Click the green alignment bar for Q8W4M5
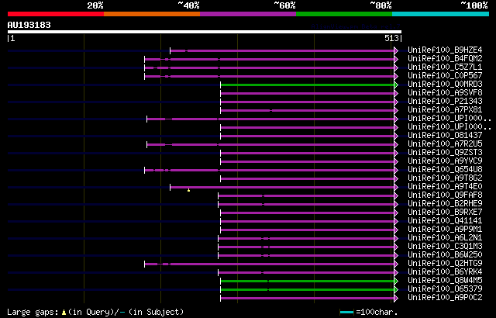 308,282
